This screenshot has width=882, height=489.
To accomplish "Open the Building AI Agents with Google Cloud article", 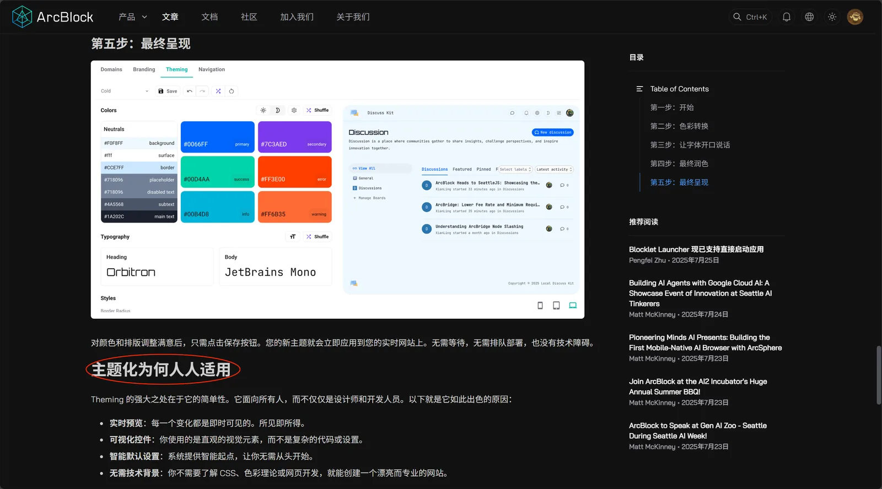I will pos(700,293).
